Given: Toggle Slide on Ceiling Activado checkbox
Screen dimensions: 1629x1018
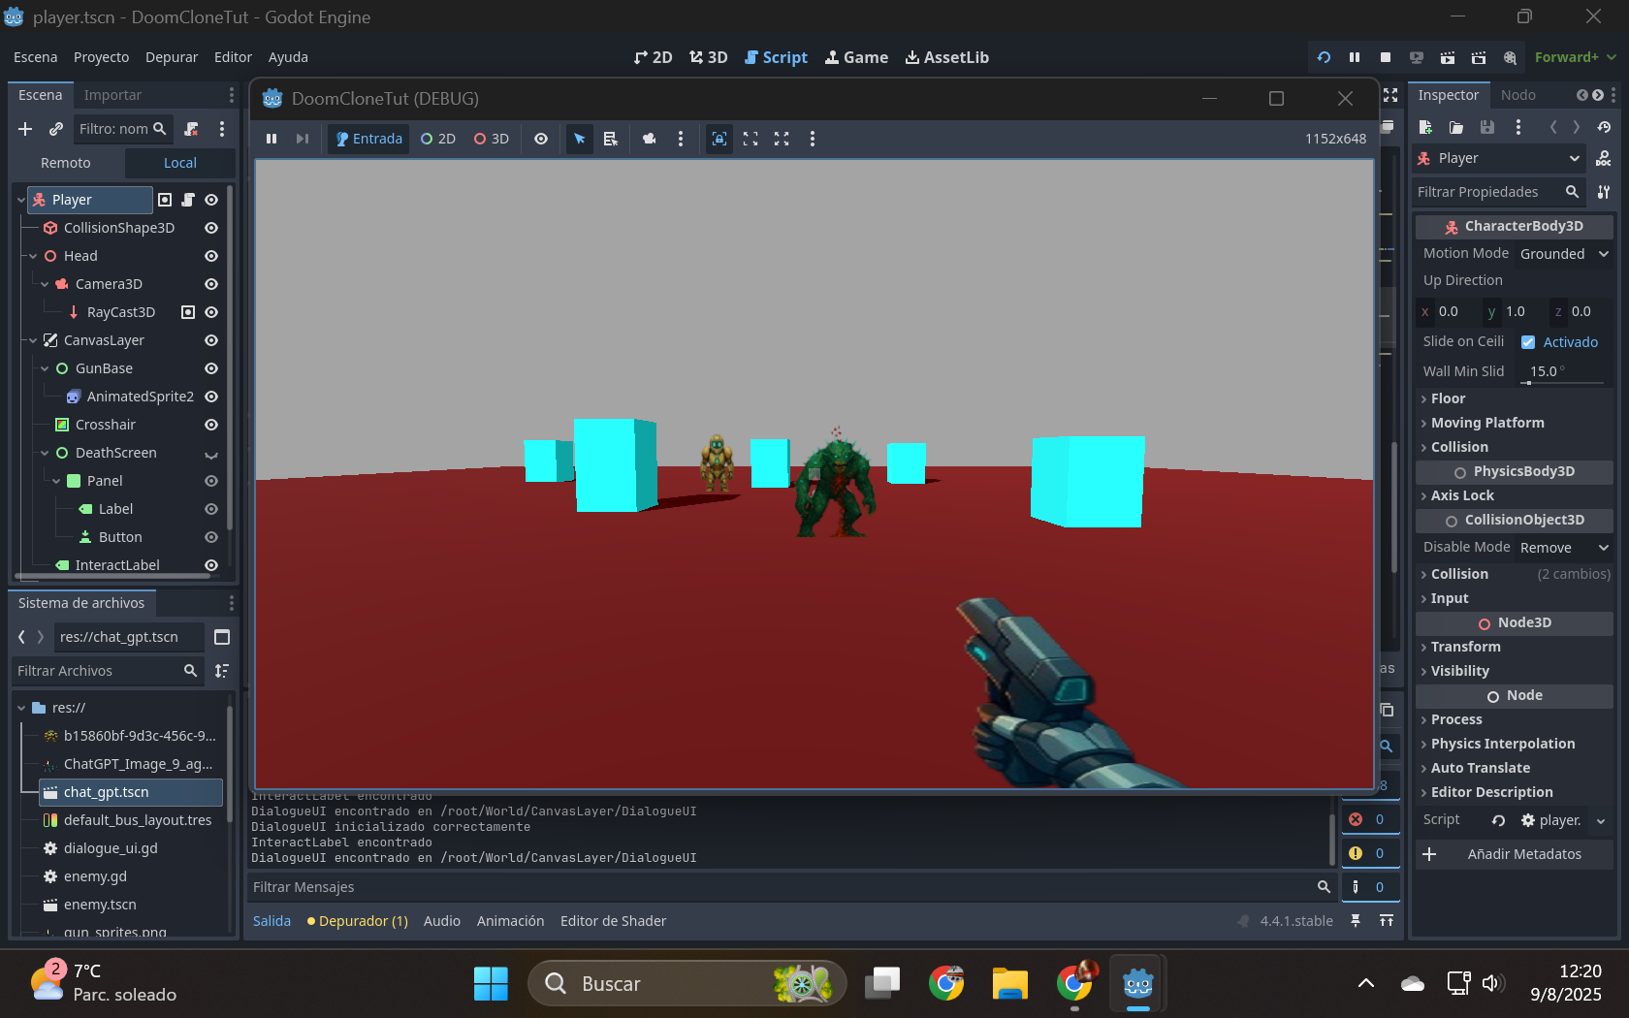Looking at the screenshot, I should pos(1528,342).
